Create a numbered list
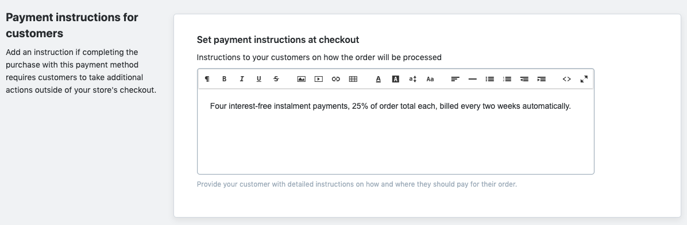Viewport: 687px width, 225px height. pos(507,79)
